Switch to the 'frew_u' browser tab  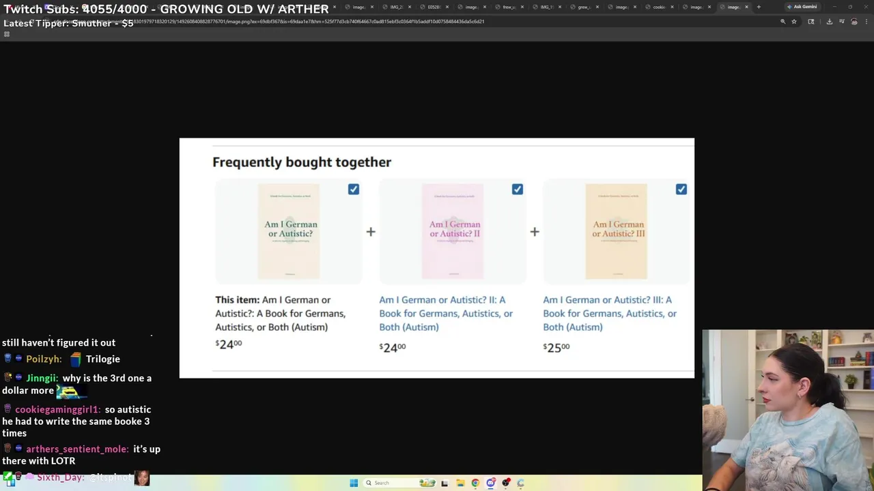509,7
